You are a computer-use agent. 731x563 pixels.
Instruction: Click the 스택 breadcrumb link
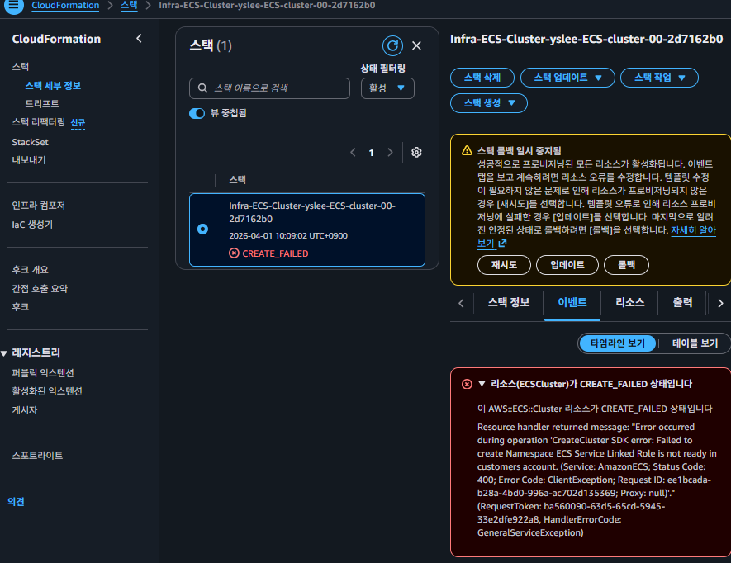129,6
